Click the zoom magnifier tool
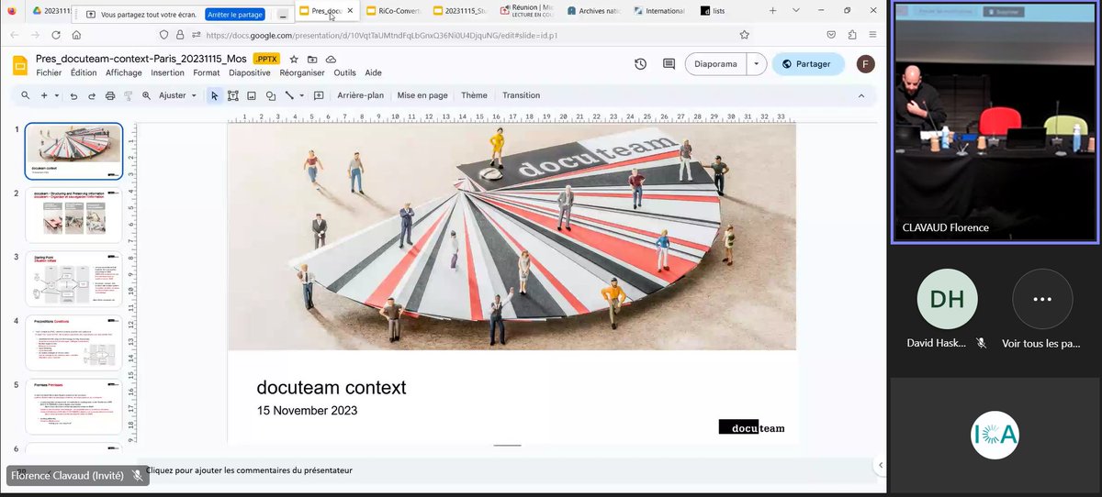 click(146, 95)
